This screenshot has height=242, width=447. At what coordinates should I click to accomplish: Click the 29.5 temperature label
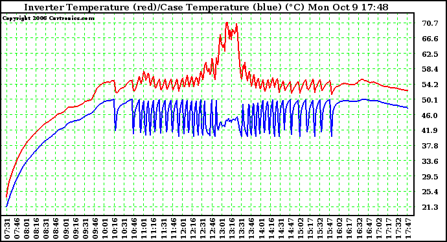pos(430,177)
